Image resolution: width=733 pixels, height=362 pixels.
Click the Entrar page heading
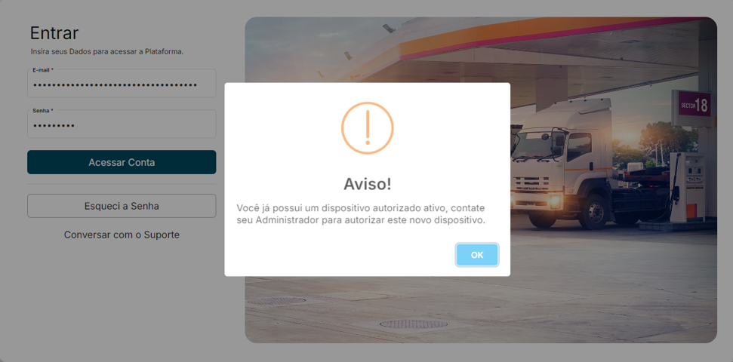click(54, 33)
